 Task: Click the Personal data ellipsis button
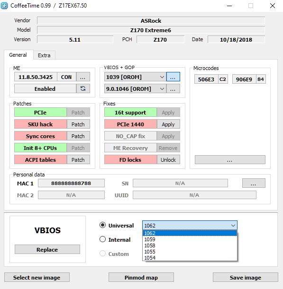point(254,183)
